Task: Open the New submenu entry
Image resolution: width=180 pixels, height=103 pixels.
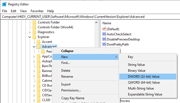Action: click(86, 57)
